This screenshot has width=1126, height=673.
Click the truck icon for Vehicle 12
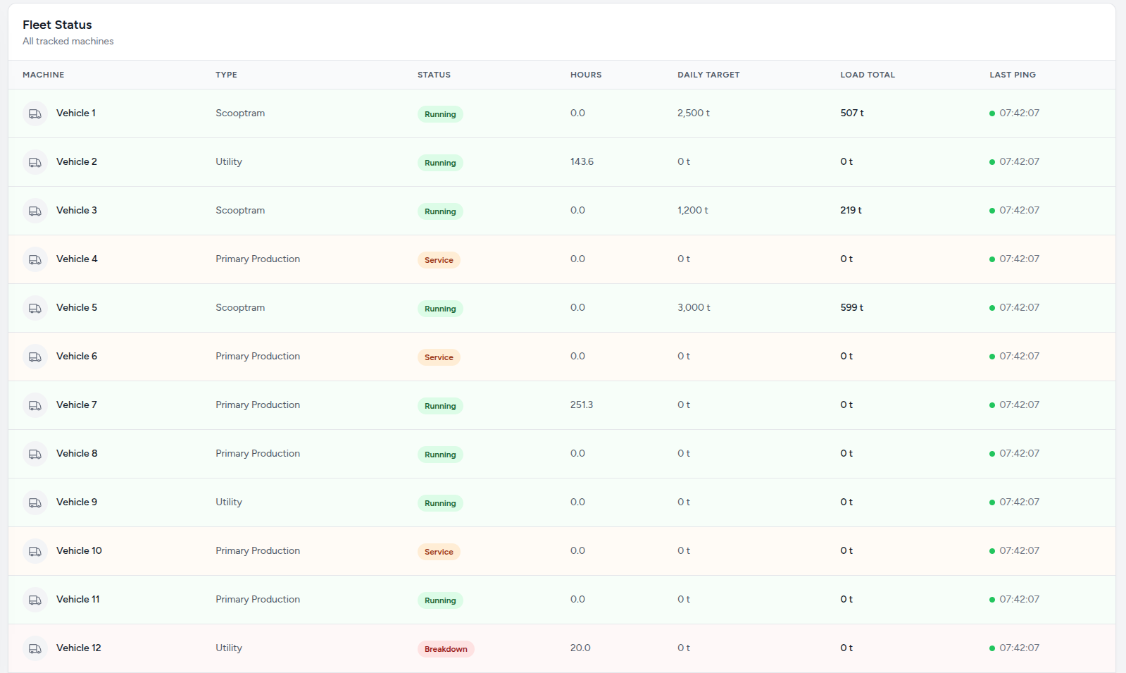pyautogui.click(x=35, y=648)
